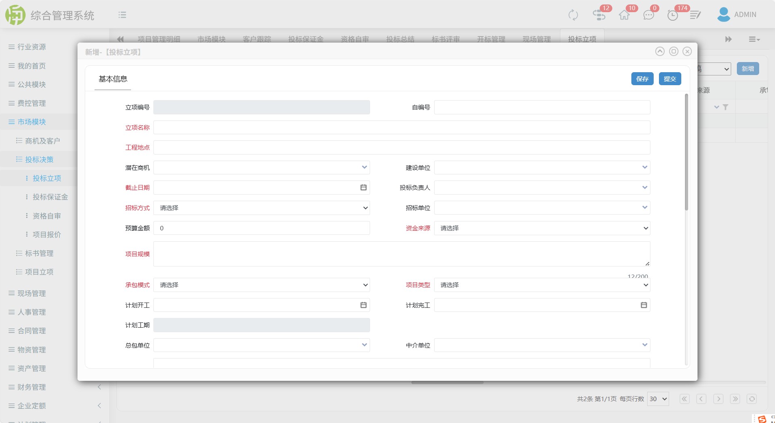
Task: Select the 基本信息 tab
Action: [x=113, y=79]
